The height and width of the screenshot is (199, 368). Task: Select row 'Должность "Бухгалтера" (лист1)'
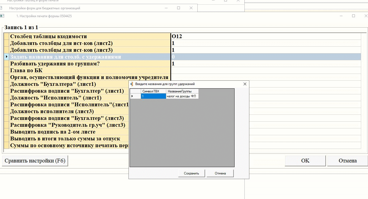coord(69,84)
